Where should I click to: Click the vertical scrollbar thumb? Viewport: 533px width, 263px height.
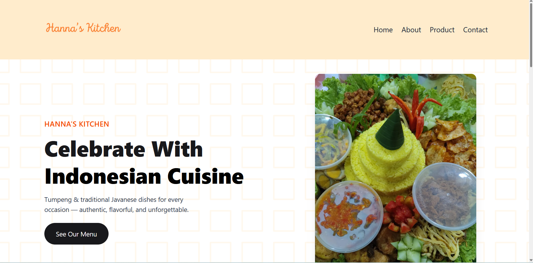pyautogui.click(x=531, y=35)
